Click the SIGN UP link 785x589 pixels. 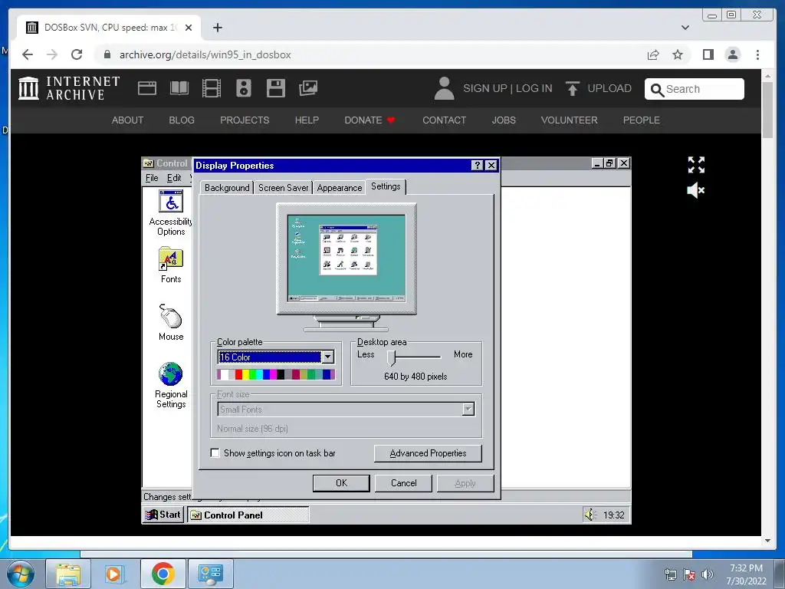click(x=485, y=88)
